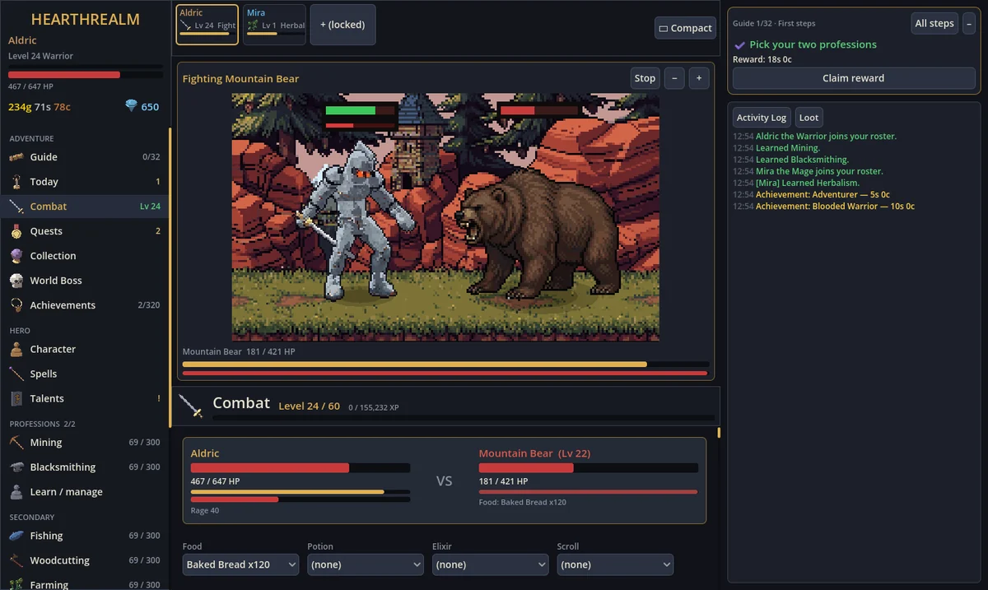Click Aldric's sword icon in roster tab
Screen dimensions: 988x590
[x=186, y=26]
